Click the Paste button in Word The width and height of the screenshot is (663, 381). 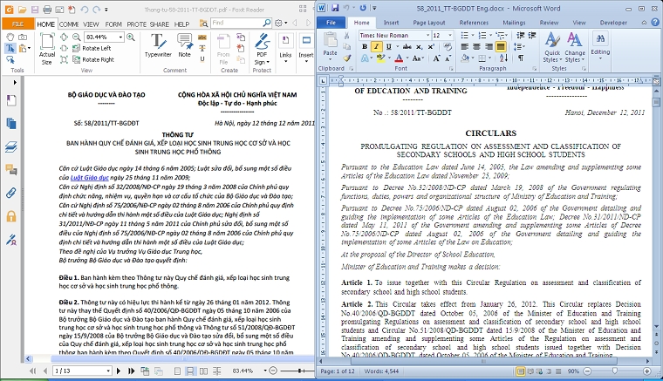tap(330, 44)
